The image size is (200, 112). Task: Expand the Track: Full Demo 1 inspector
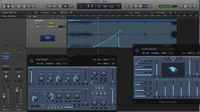2,16
